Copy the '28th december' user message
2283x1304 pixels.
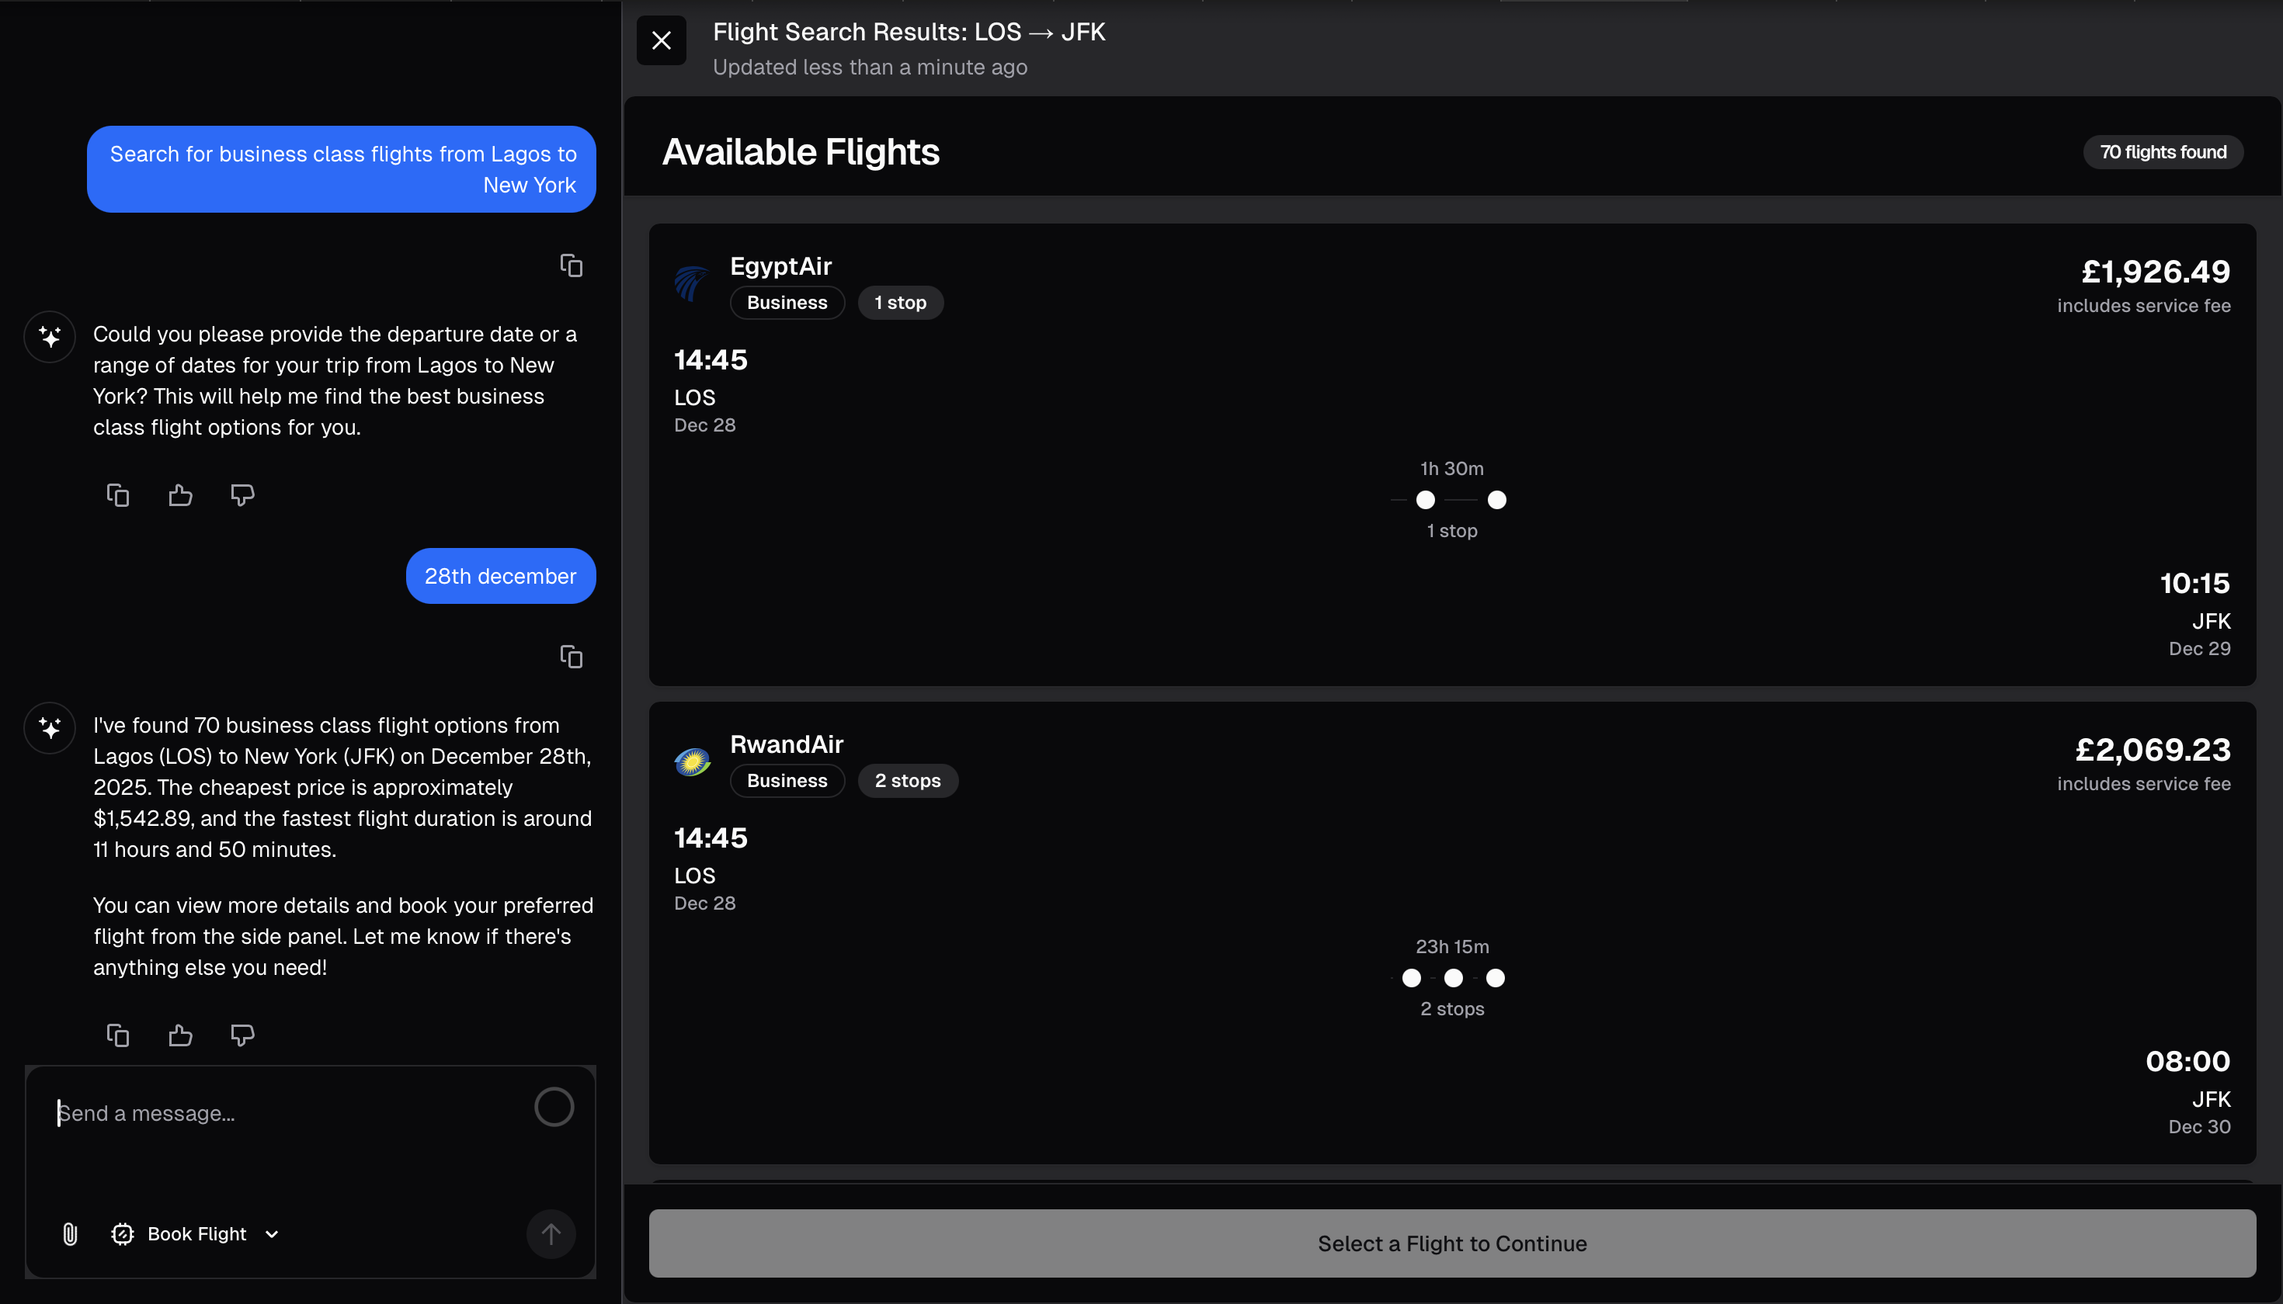coord(571,657)
